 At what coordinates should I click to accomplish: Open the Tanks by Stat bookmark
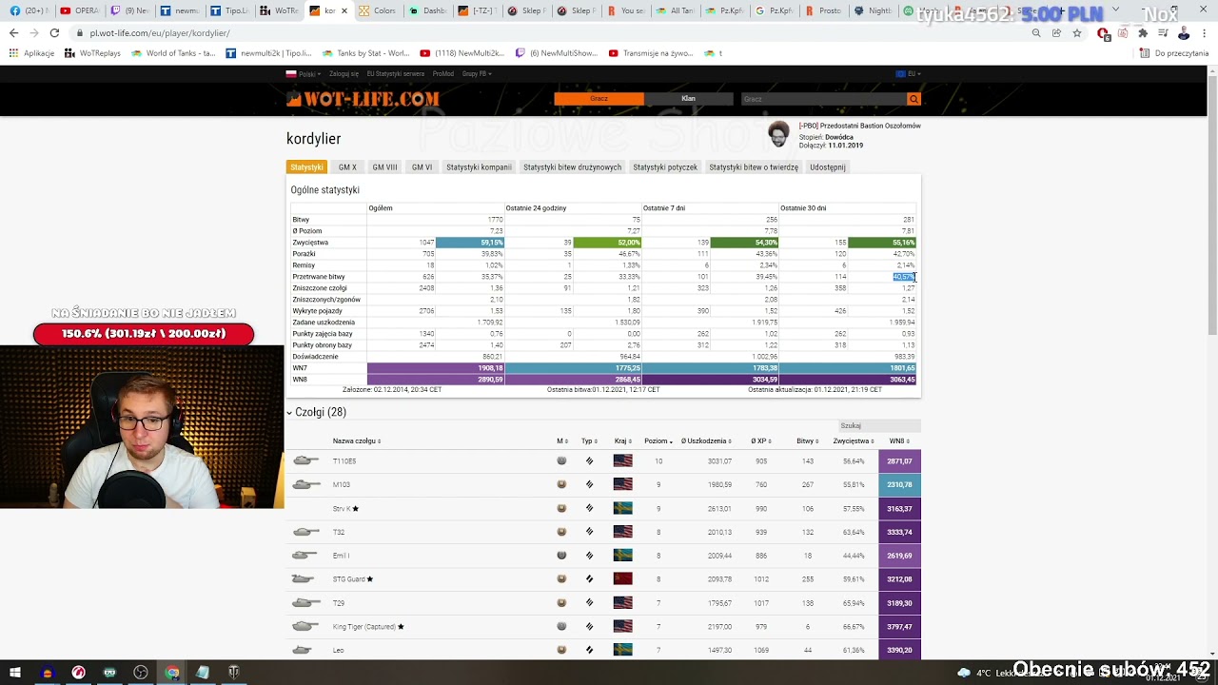pos(366,53)
